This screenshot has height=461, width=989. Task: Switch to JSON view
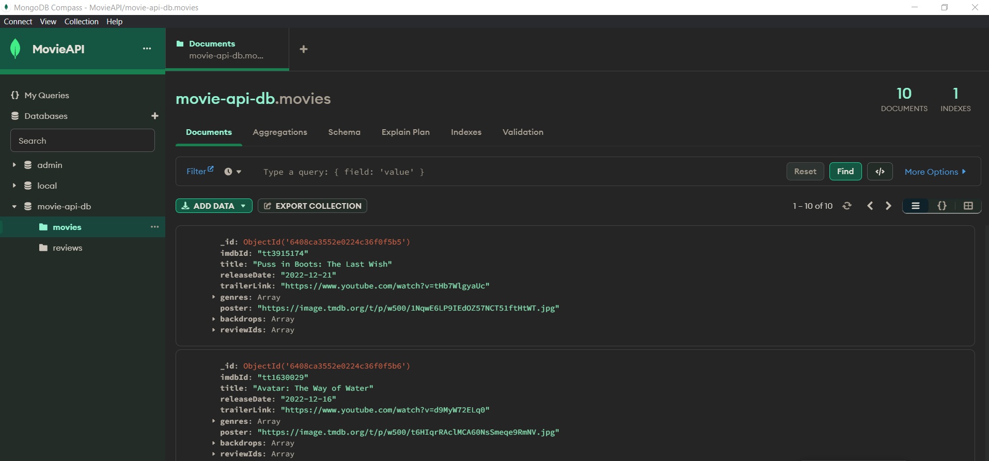[942, 206]
